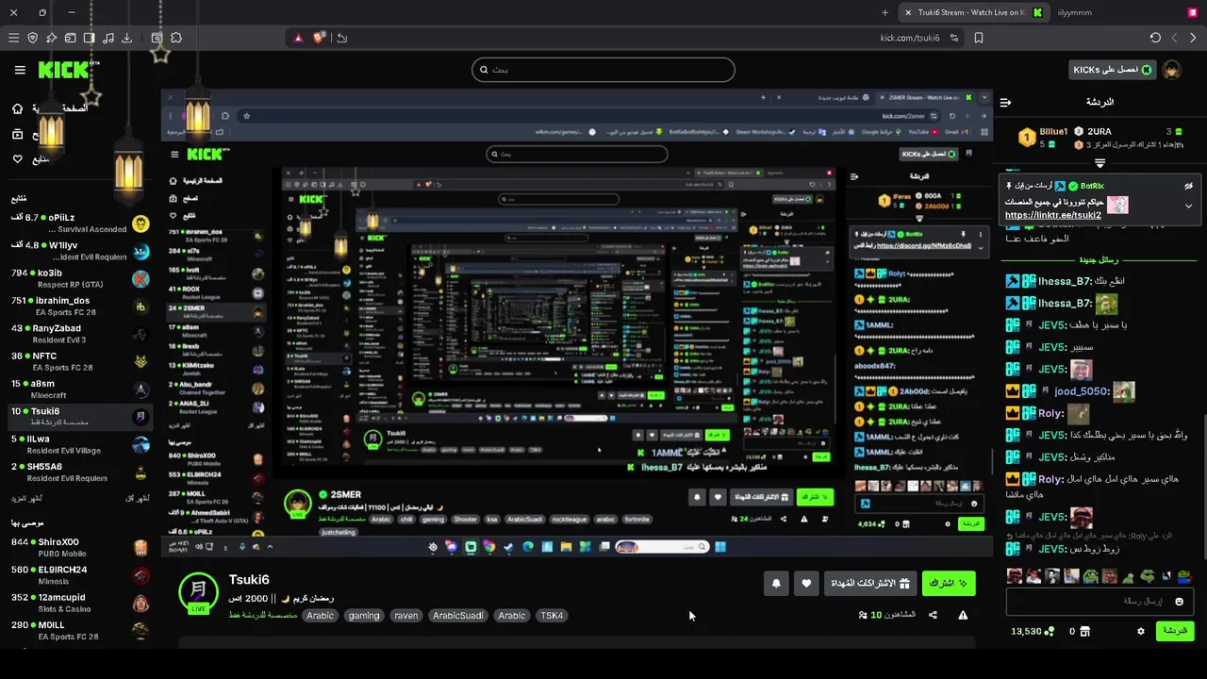
Task: Open the Kick hamburger menu
Action: pyautogui.click(x=20, y=70)
